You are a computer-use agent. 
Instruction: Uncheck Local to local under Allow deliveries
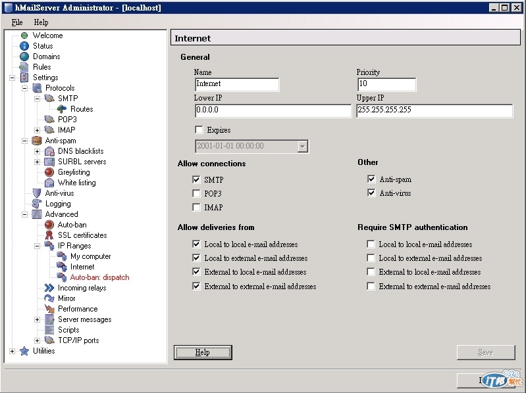pos(196,244)
